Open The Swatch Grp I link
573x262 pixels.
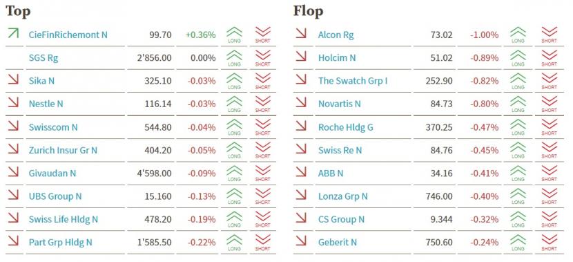pos(353,81)
